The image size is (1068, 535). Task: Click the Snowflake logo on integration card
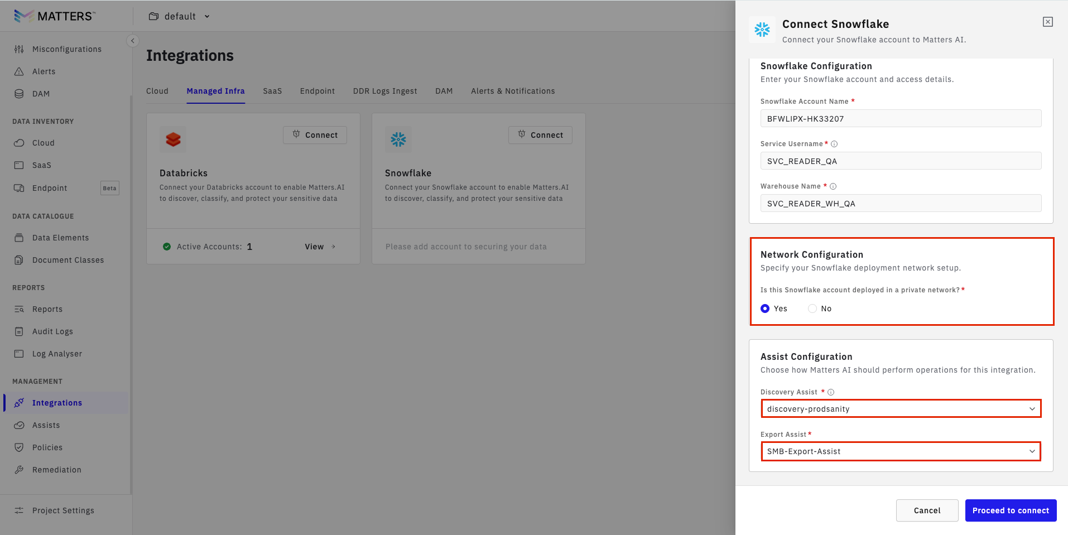398,139
